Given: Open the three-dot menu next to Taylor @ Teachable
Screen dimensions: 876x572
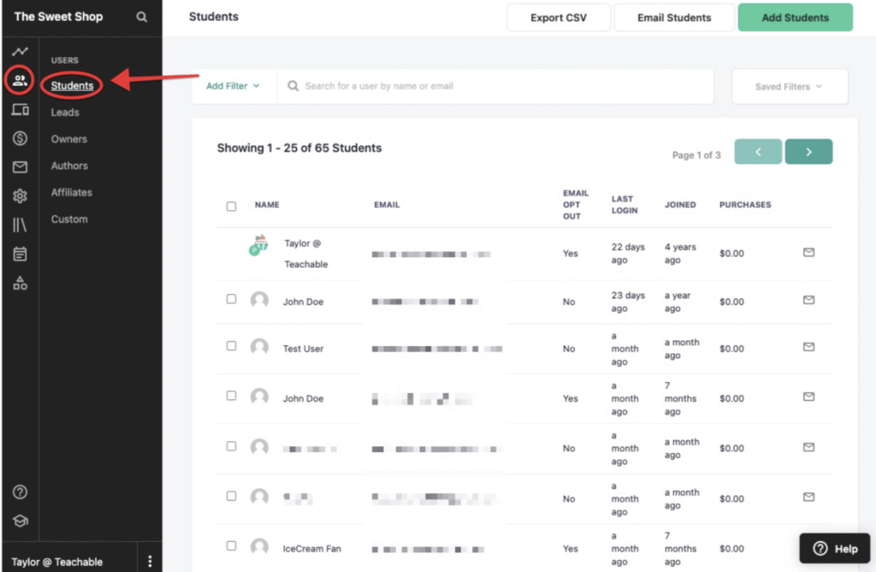Looking at the screenshot, I should tap(150, 561).
